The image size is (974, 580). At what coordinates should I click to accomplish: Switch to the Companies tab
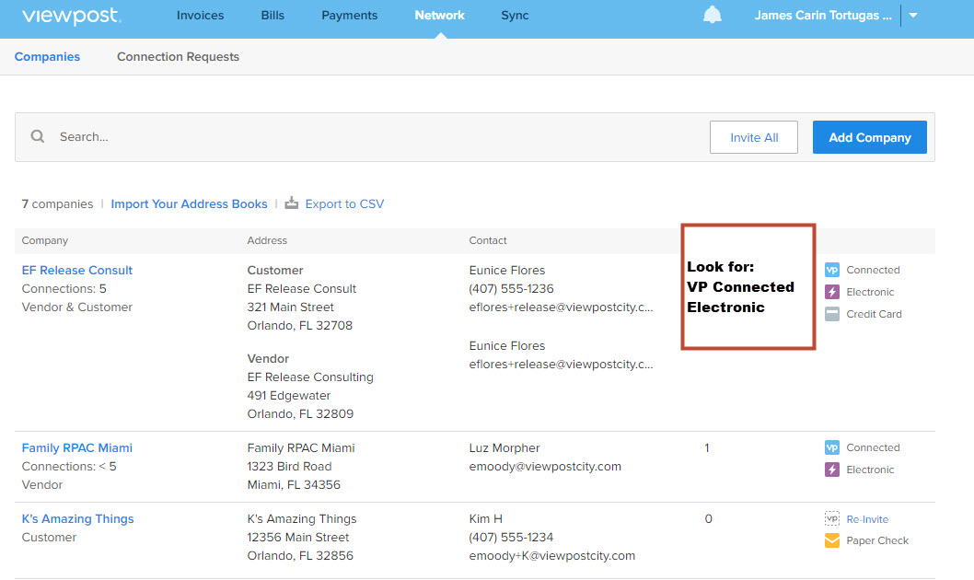[47, 56]
